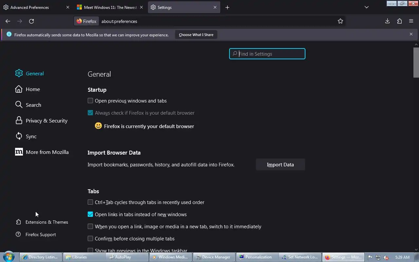This screenshot has height=262, width=419.
Task: Click the scrollbar down arrow
Action: coord(416,250)
